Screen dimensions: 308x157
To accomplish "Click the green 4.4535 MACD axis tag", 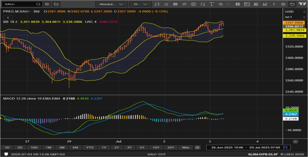I will pyautogui.click(x=290, y=111).
